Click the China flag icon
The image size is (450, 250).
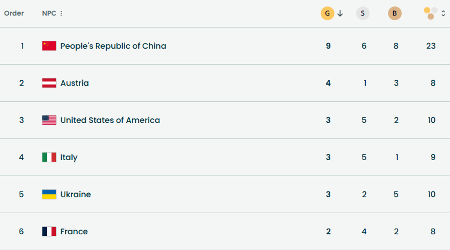point(49,46)
